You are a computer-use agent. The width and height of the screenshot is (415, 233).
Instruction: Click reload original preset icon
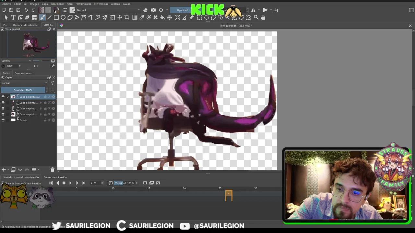[x=161, y=10]
